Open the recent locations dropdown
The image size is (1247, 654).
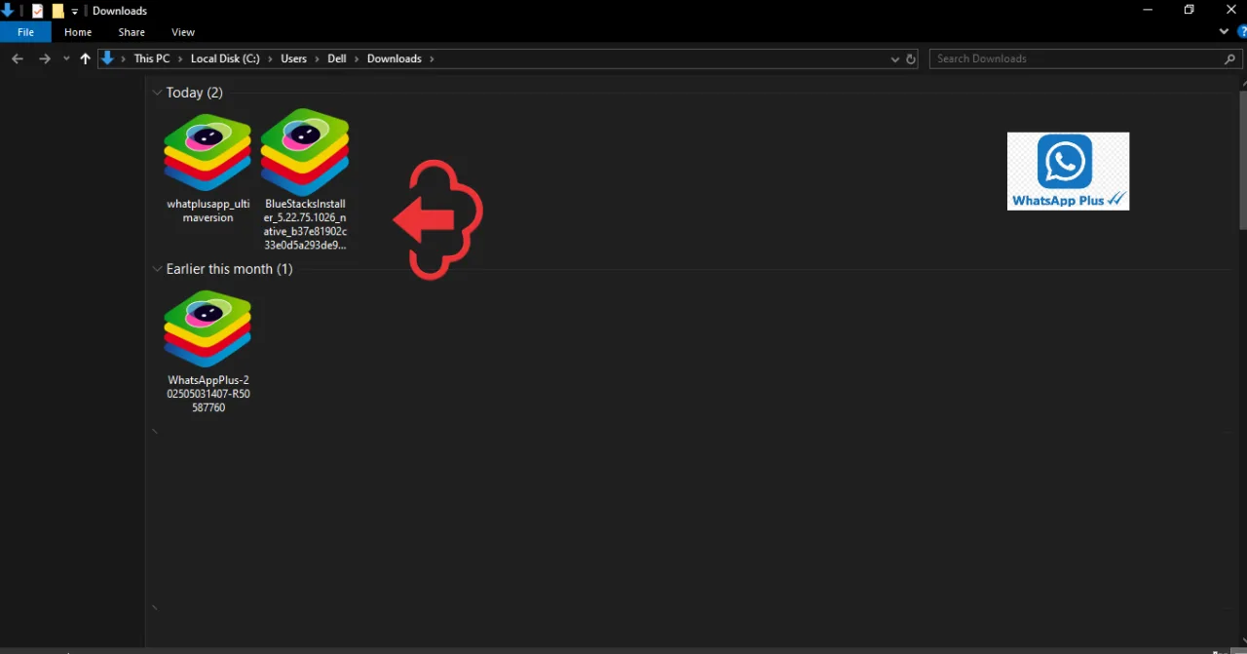click(x=66, y=58)
